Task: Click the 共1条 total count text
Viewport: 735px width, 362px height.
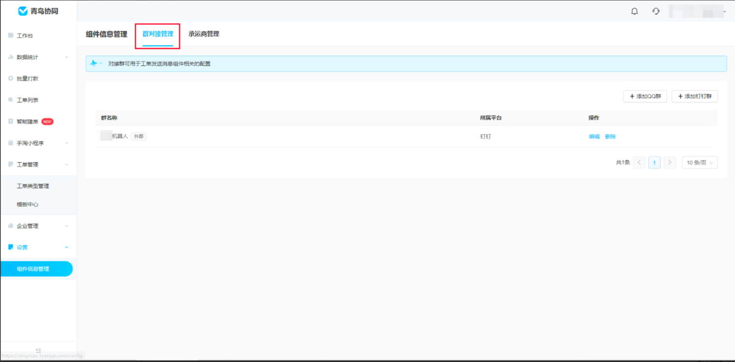Action: tap(623, 163)
